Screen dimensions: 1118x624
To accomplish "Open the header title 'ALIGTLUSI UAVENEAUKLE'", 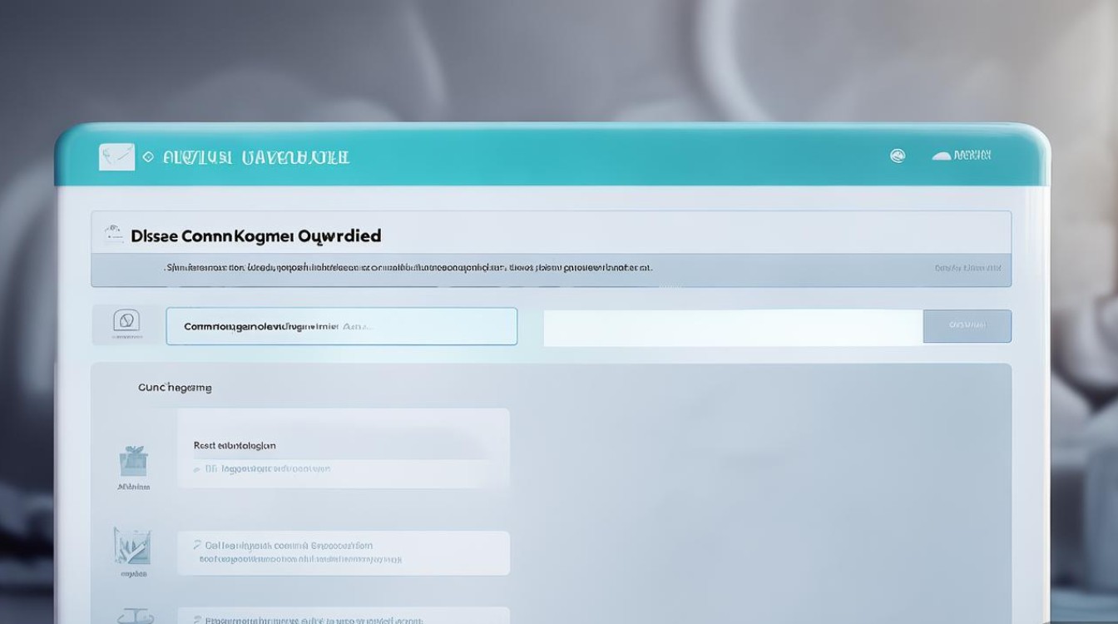I will tap(256, 157).
